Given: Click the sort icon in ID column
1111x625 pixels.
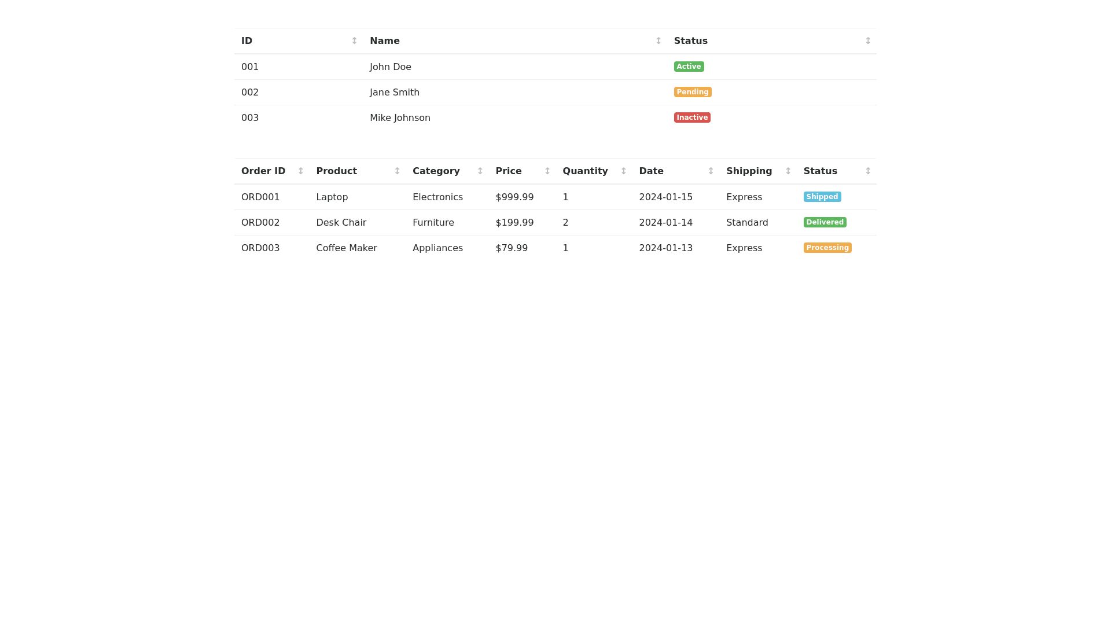Looking at the screenshot, I should tap(354, 41).
